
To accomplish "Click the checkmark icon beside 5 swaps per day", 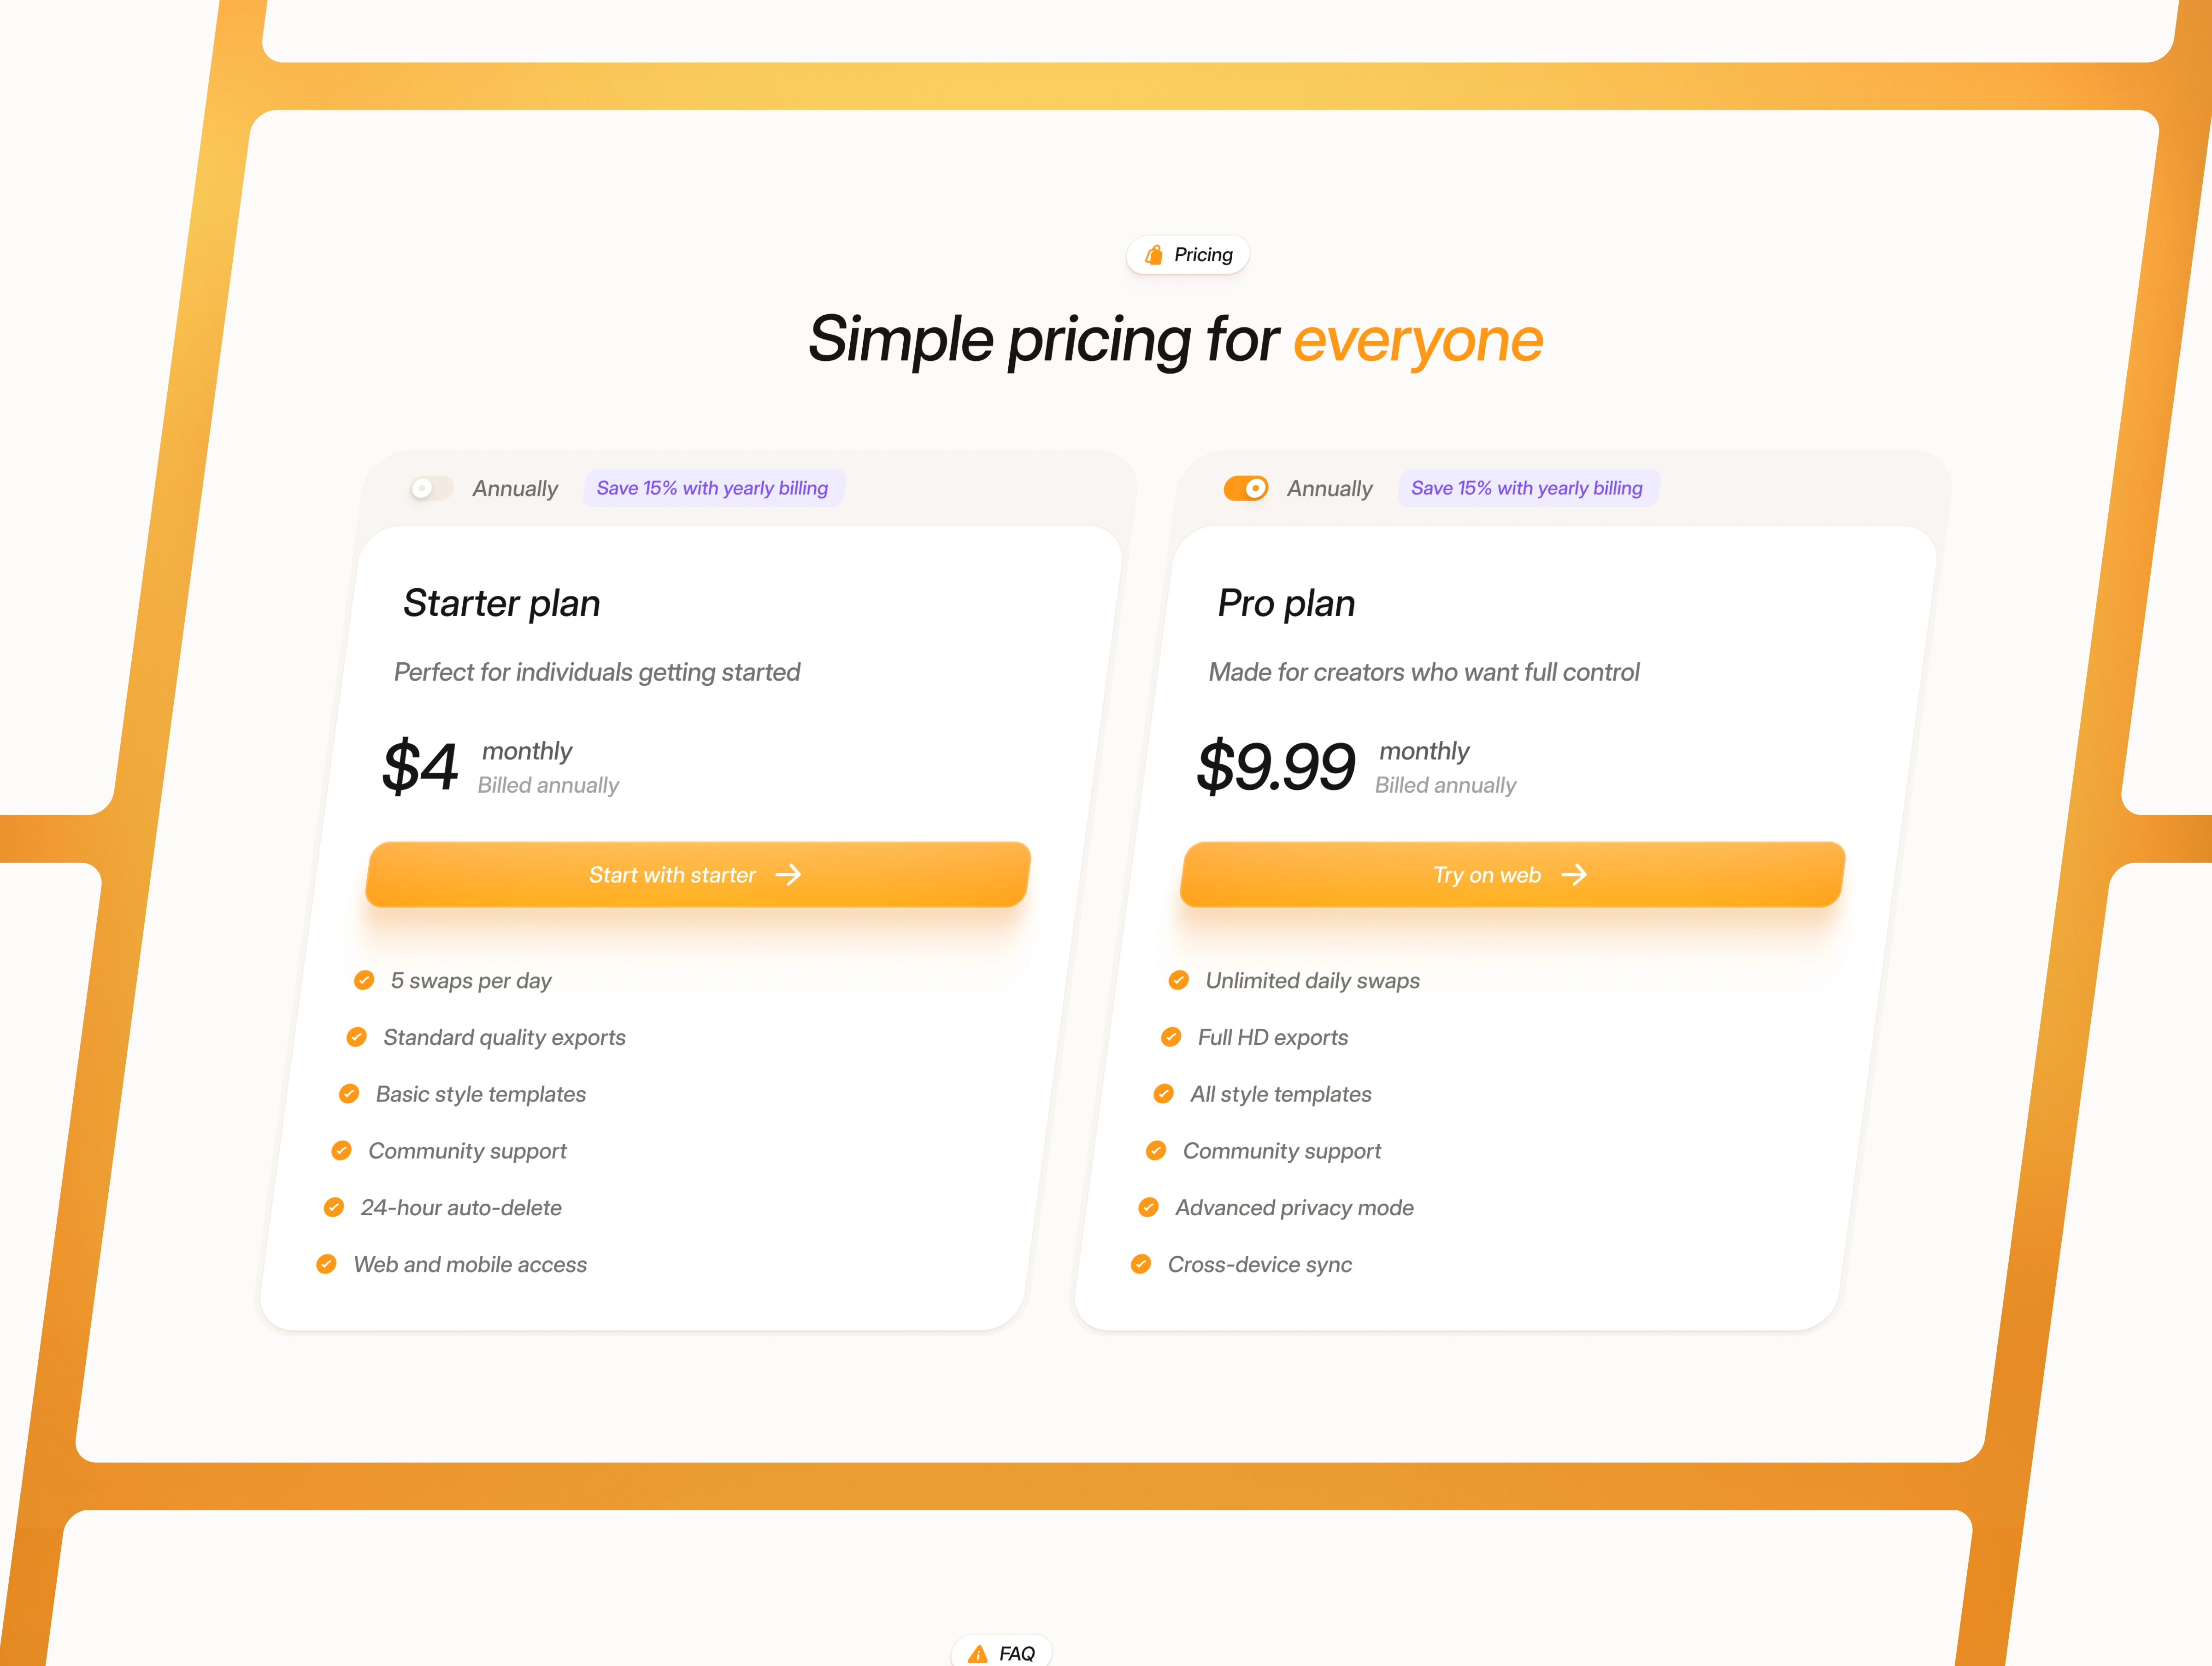I will pos(364,980).
